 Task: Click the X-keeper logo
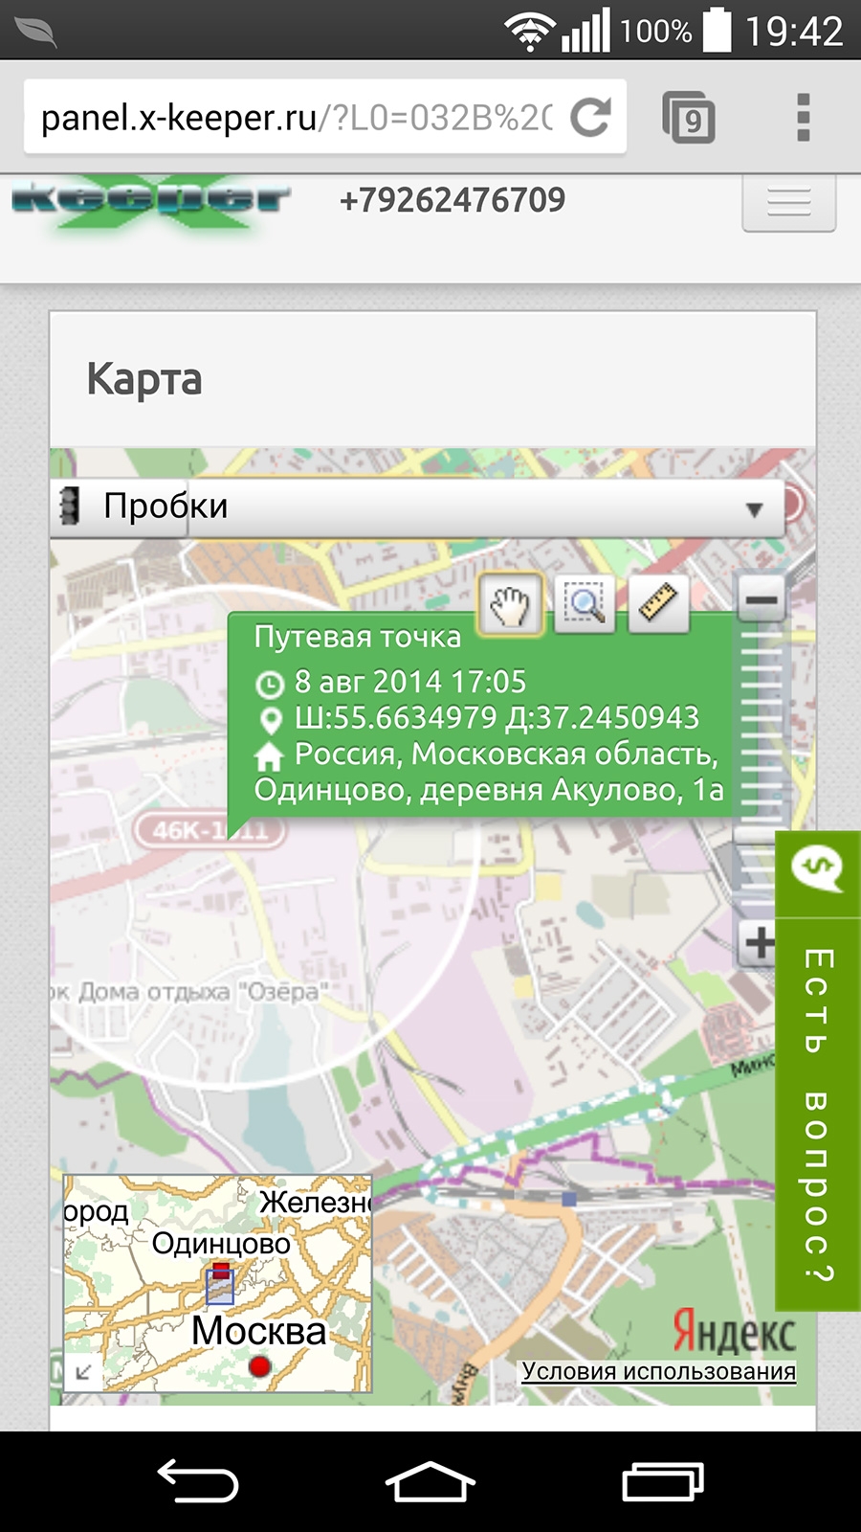pyautogui.click(x=150, y=201)
